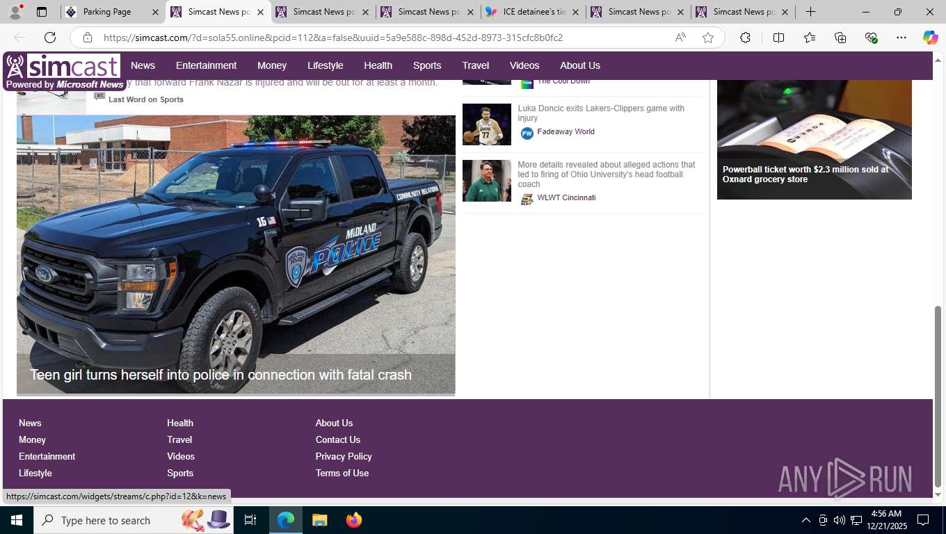Toggle split screen icon
Image resolution: width=946 pixels, height=534 pixels.
pos(778,38)
